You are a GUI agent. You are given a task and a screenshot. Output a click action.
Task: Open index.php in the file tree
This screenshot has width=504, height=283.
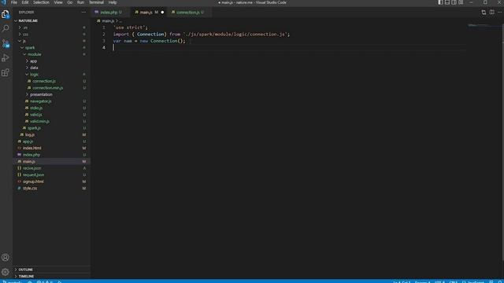tap(51, 155)
